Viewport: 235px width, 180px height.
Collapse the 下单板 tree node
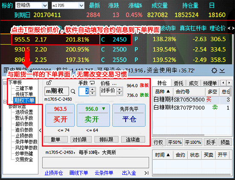tap(5, 83)
